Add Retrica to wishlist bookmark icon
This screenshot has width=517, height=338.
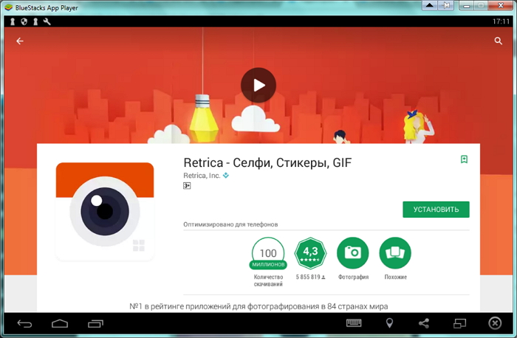(464, 159)
